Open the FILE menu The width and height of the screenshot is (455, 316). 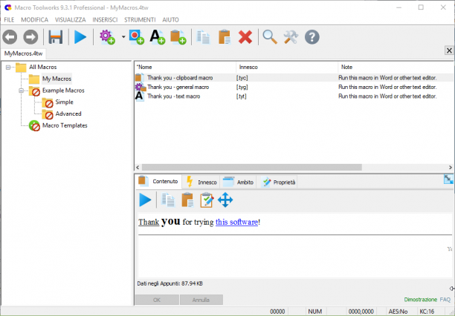(9, 20)
